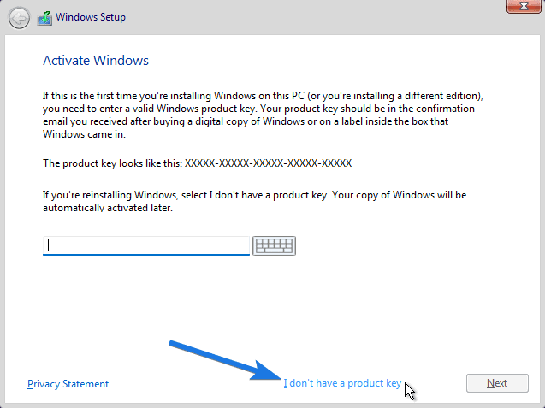The image size is (545, 408).
Task: Open the on-screen keyboard button
Action: click(x=274, y=245)
